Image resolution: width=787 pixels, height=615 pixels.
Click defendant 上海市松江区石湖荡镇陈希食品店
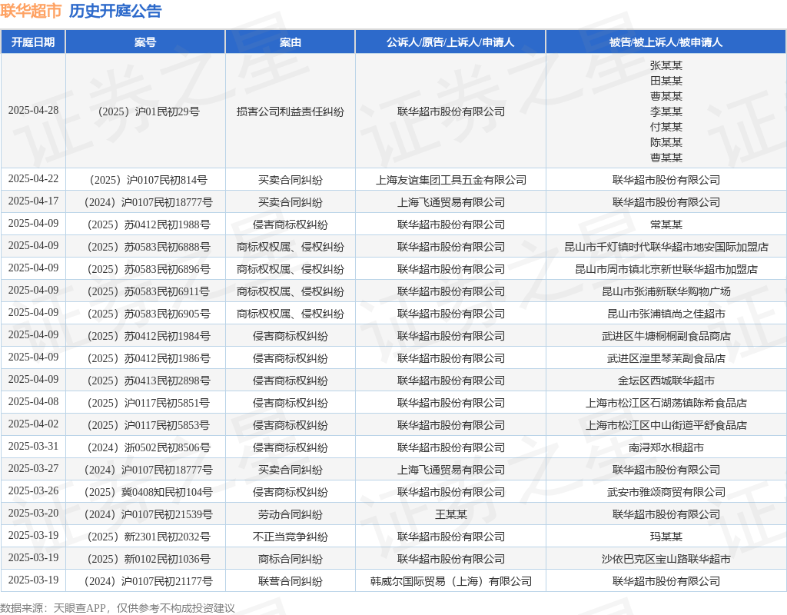pos(666,403)
